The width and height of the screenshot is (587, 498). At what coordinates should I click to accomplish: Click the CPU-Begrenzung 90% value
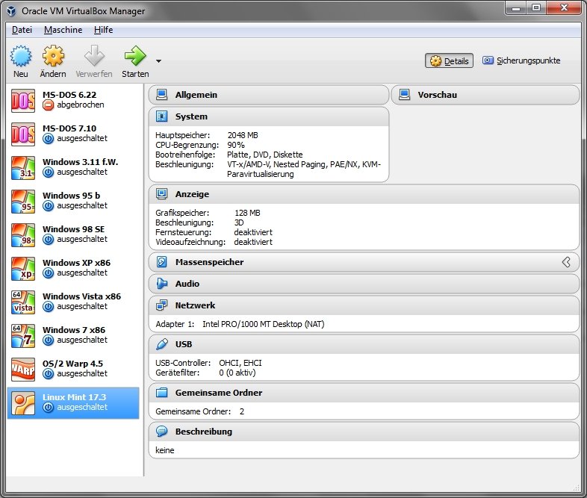[x=236, y=145]
